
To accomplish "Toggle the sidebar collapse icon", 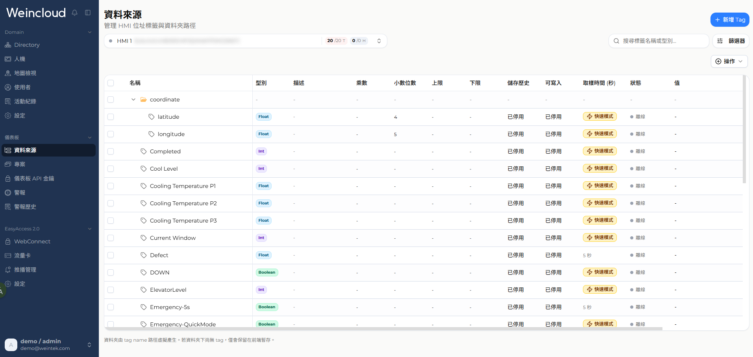I will 88,13.
